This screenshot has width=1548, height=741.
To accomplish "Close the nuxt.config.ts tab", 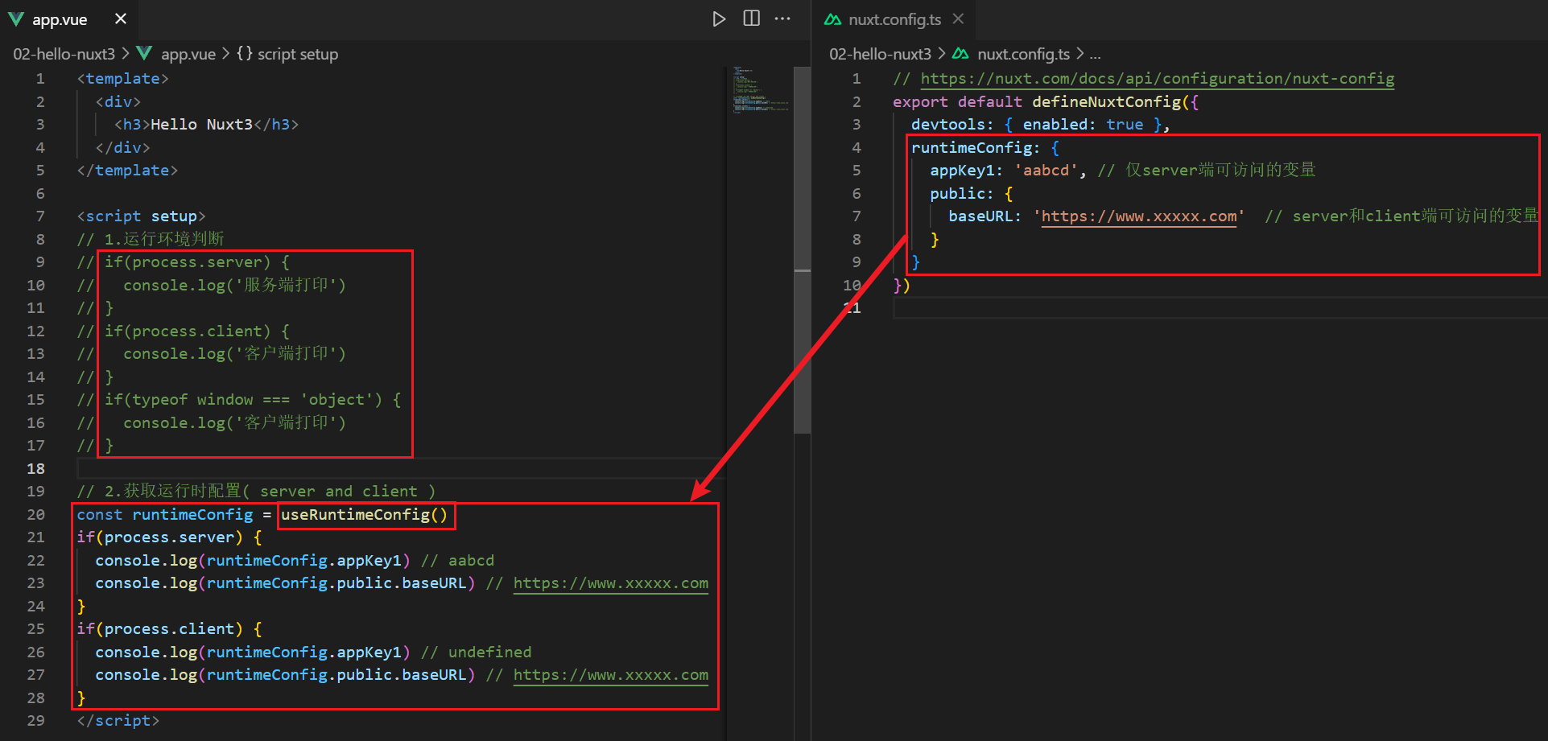I will coord(958,19).
